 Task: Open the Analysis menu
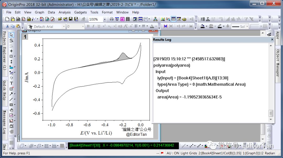pos(64,12)
